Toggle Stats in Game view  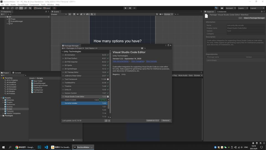[x=191, y=75]
